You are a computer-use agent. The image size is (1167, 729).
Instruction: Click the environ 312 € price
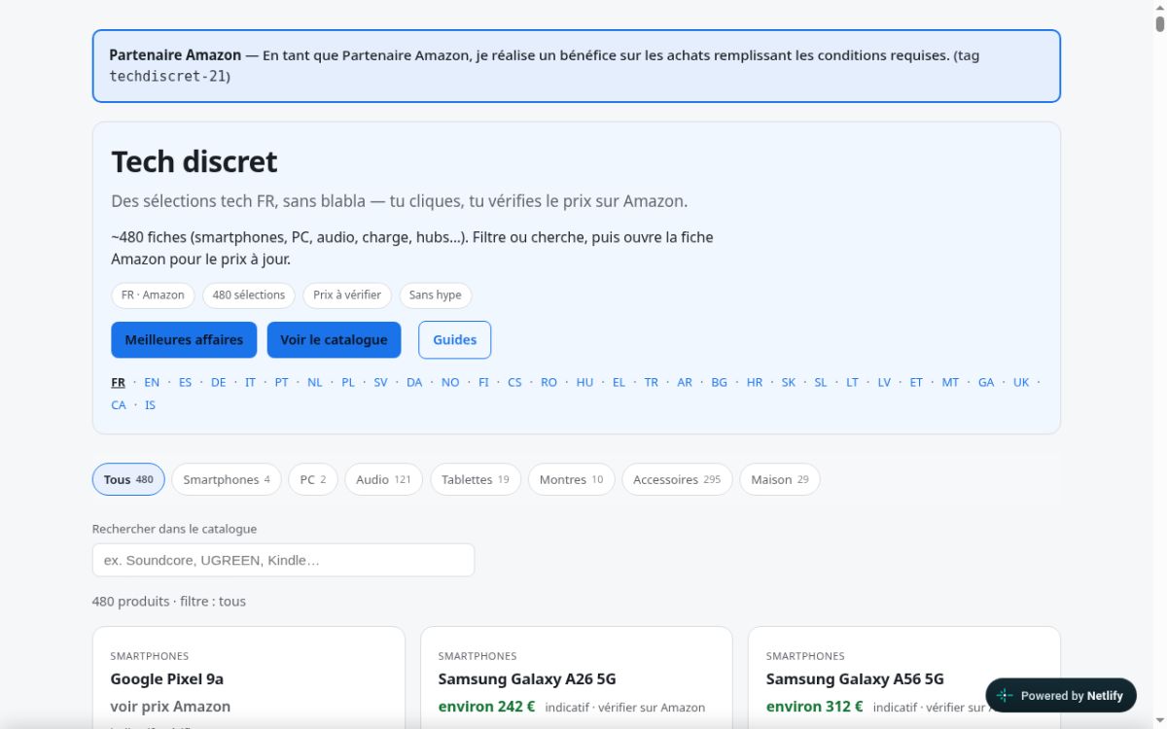814,707
